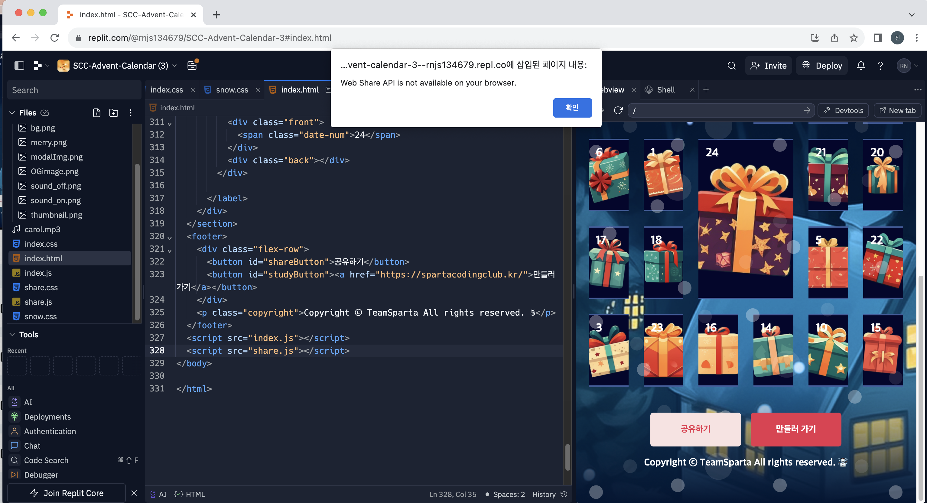This screenshot has height=503, width=927.
Task: Click Join Replit Core
Action: click(x=67, y=493)
